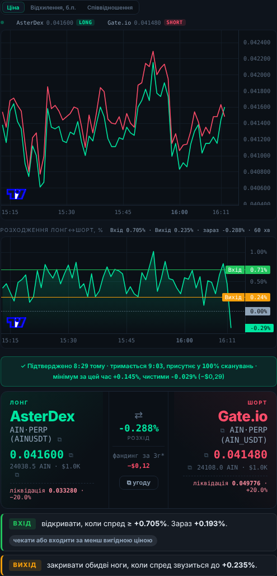Switch to the Відхилення, б.п. tab
This screenshot has height=576, width=277.
pos(53,7)
